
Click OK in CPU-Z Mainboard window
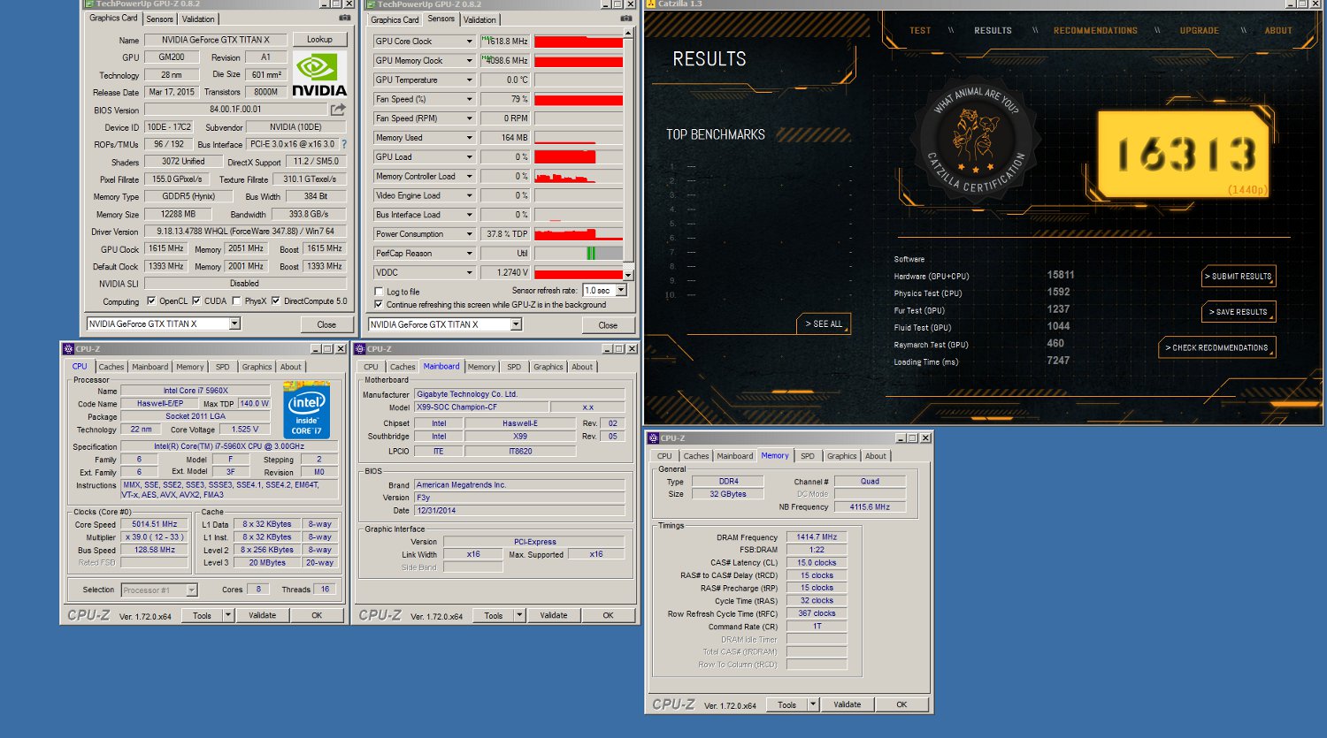[608, 616]
